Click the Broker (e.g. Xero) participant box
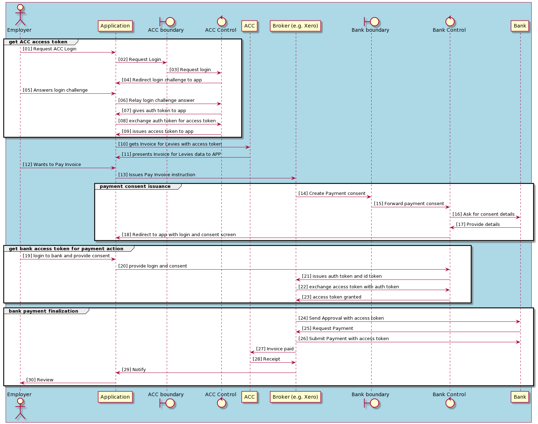 coord(295,26)
